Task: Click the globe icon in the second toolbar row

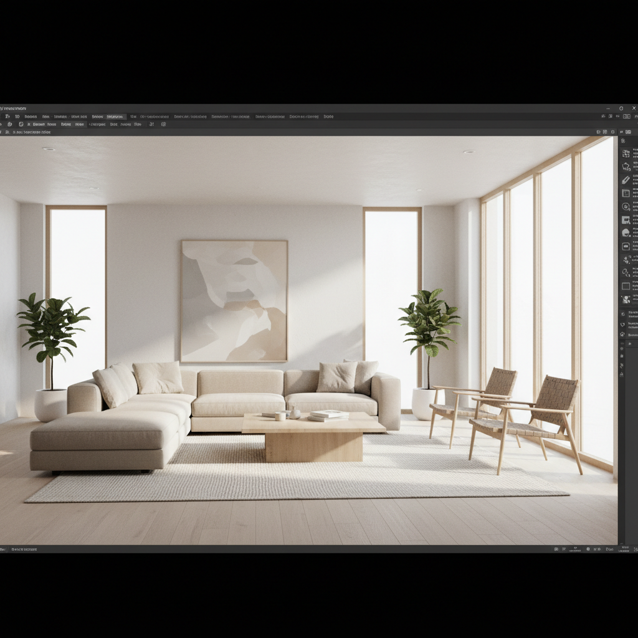Action: (10, 124)
